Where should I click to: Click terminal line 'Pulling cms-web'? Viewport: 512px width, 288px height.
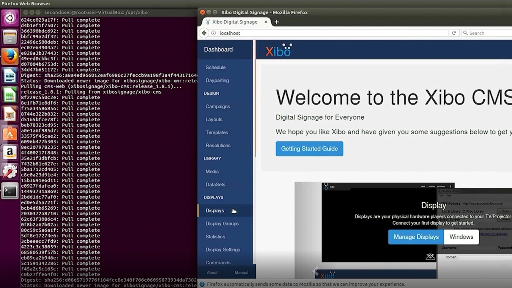coord(101,86)
